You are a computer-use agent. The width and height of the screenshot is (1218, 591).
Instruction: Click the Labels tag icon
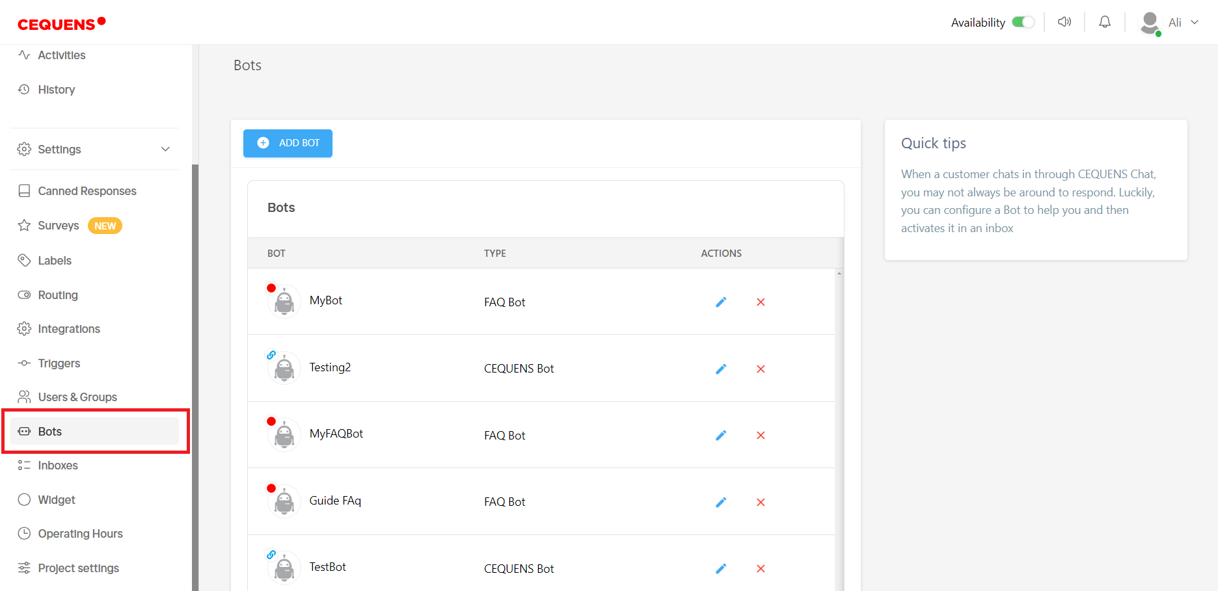coord(24,260)
